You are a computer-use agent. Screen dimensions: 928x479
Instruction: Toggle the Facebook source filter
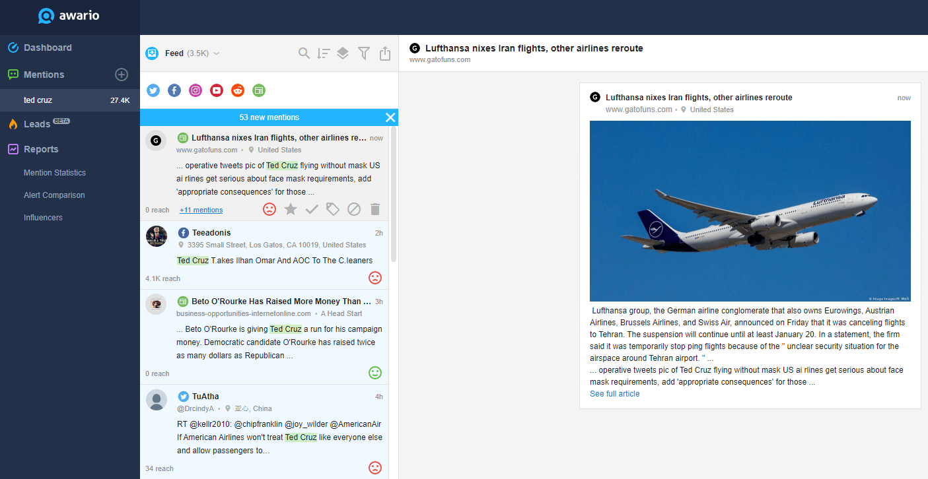[x=174, y=90]
